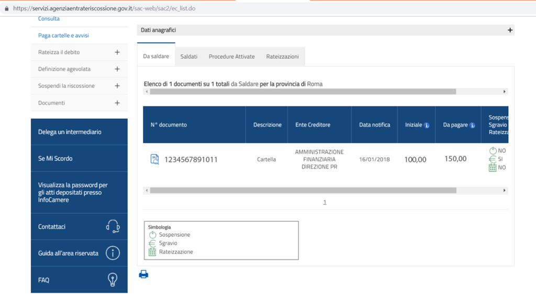The image size is (536, 298).
Task: Click the printer icon below the table
Action: 143,274
